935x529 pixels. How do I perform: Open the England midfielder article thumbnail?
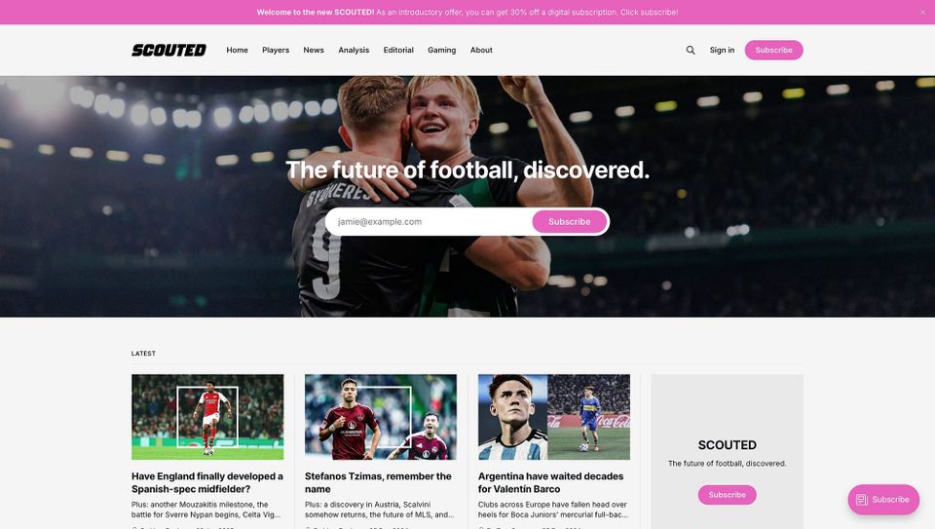coord(207,417)
